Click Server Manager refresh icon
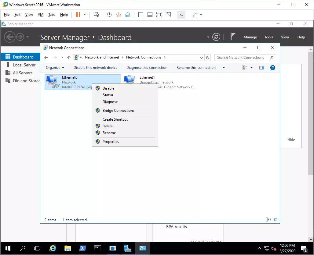Screen dimensions: 314x255 [216, 37]
